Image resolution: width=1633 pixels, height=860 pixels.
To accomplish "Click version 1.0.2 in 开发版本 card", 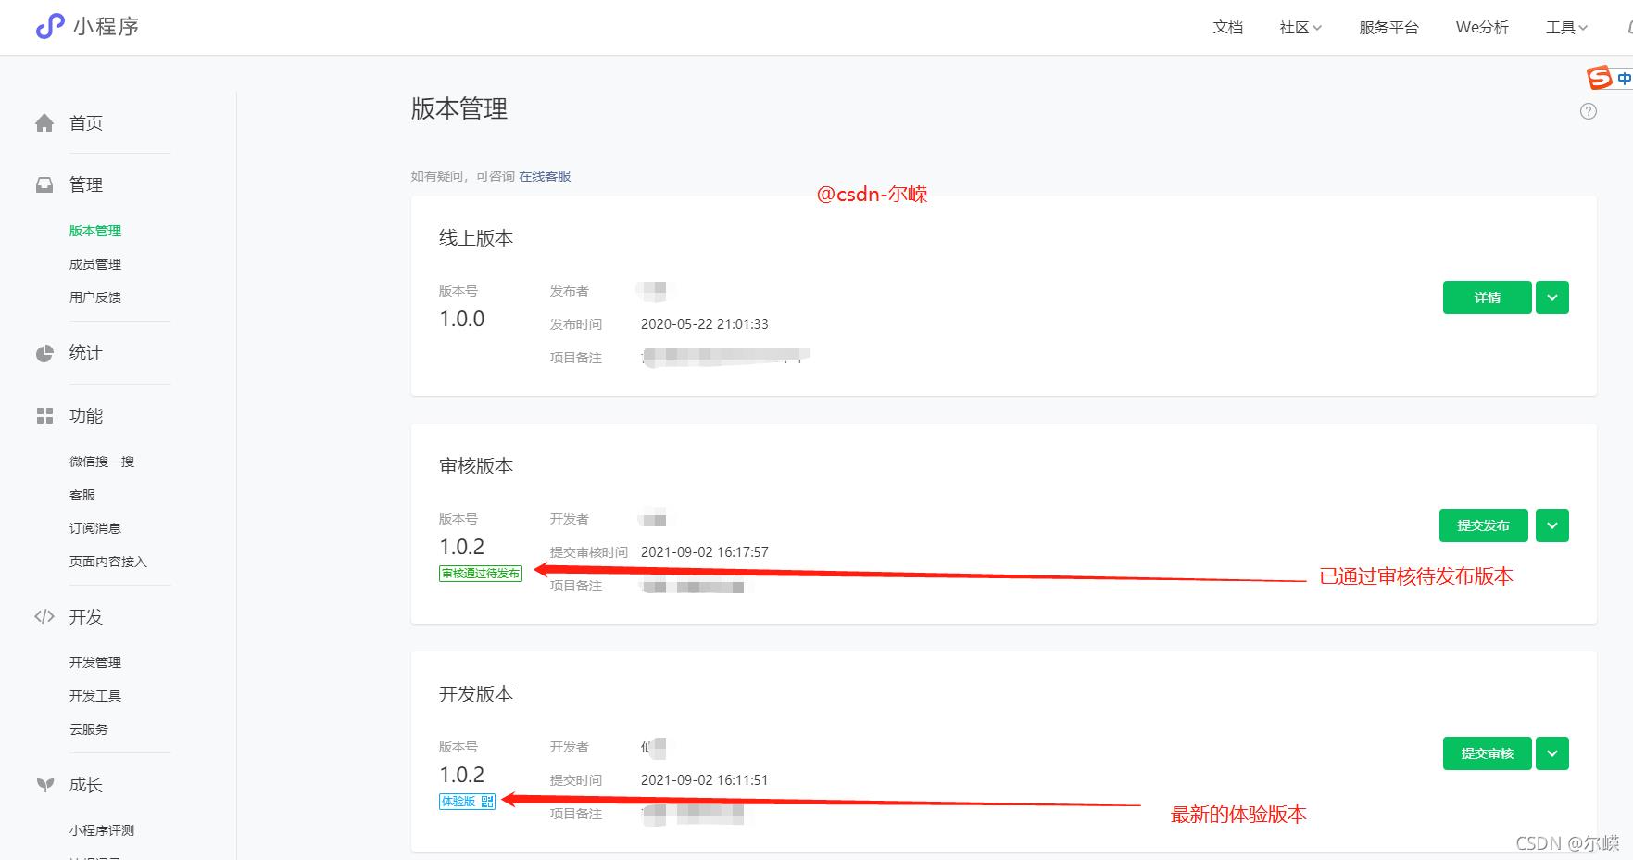I will point(462,775).
